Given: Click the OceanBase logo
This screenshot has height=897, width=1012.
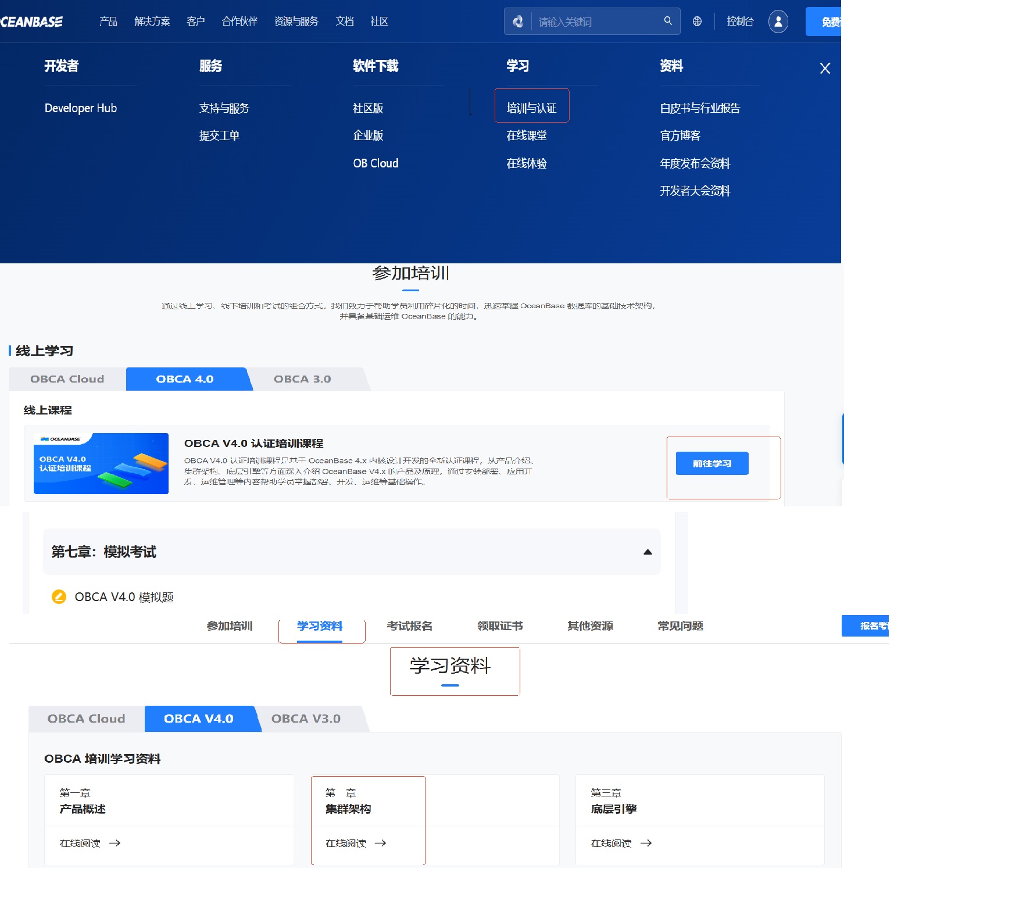Looking at the screenshot, I should 31,22.
